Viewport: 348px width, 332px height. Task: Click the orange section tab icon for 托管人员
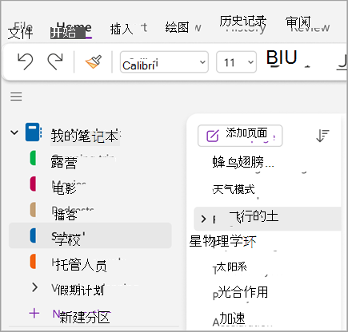click(33, 261)
